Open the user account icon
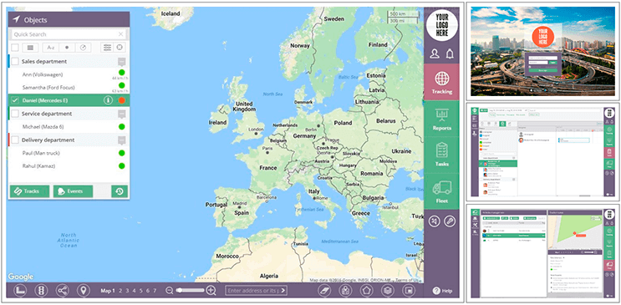Viewport: 621px width, 305px height. tap(435, 53)
